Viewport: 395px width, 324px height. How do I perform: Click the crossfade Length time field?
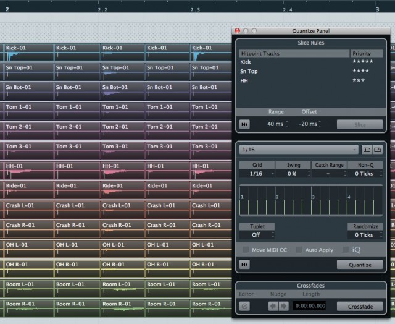[310, 306]
